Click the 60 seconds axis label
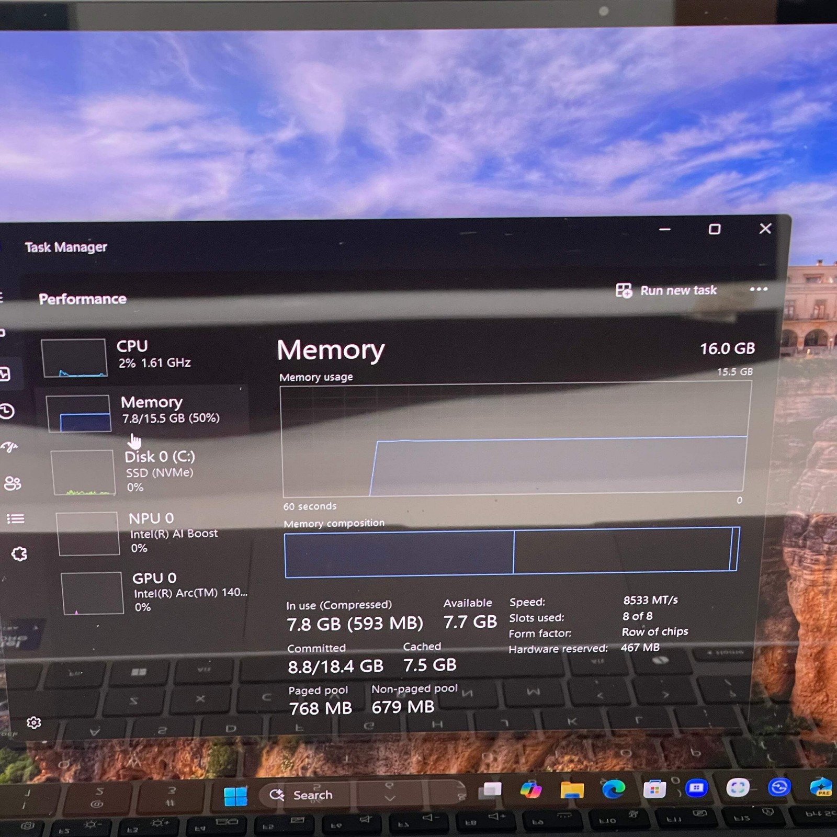This screenshot has width=837, height=837. [x=310, y=506]
